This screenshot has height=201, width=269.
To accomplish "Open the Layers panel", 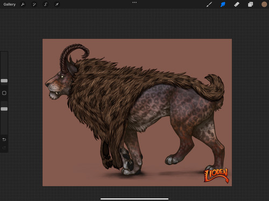I will [x=250, y=4].
